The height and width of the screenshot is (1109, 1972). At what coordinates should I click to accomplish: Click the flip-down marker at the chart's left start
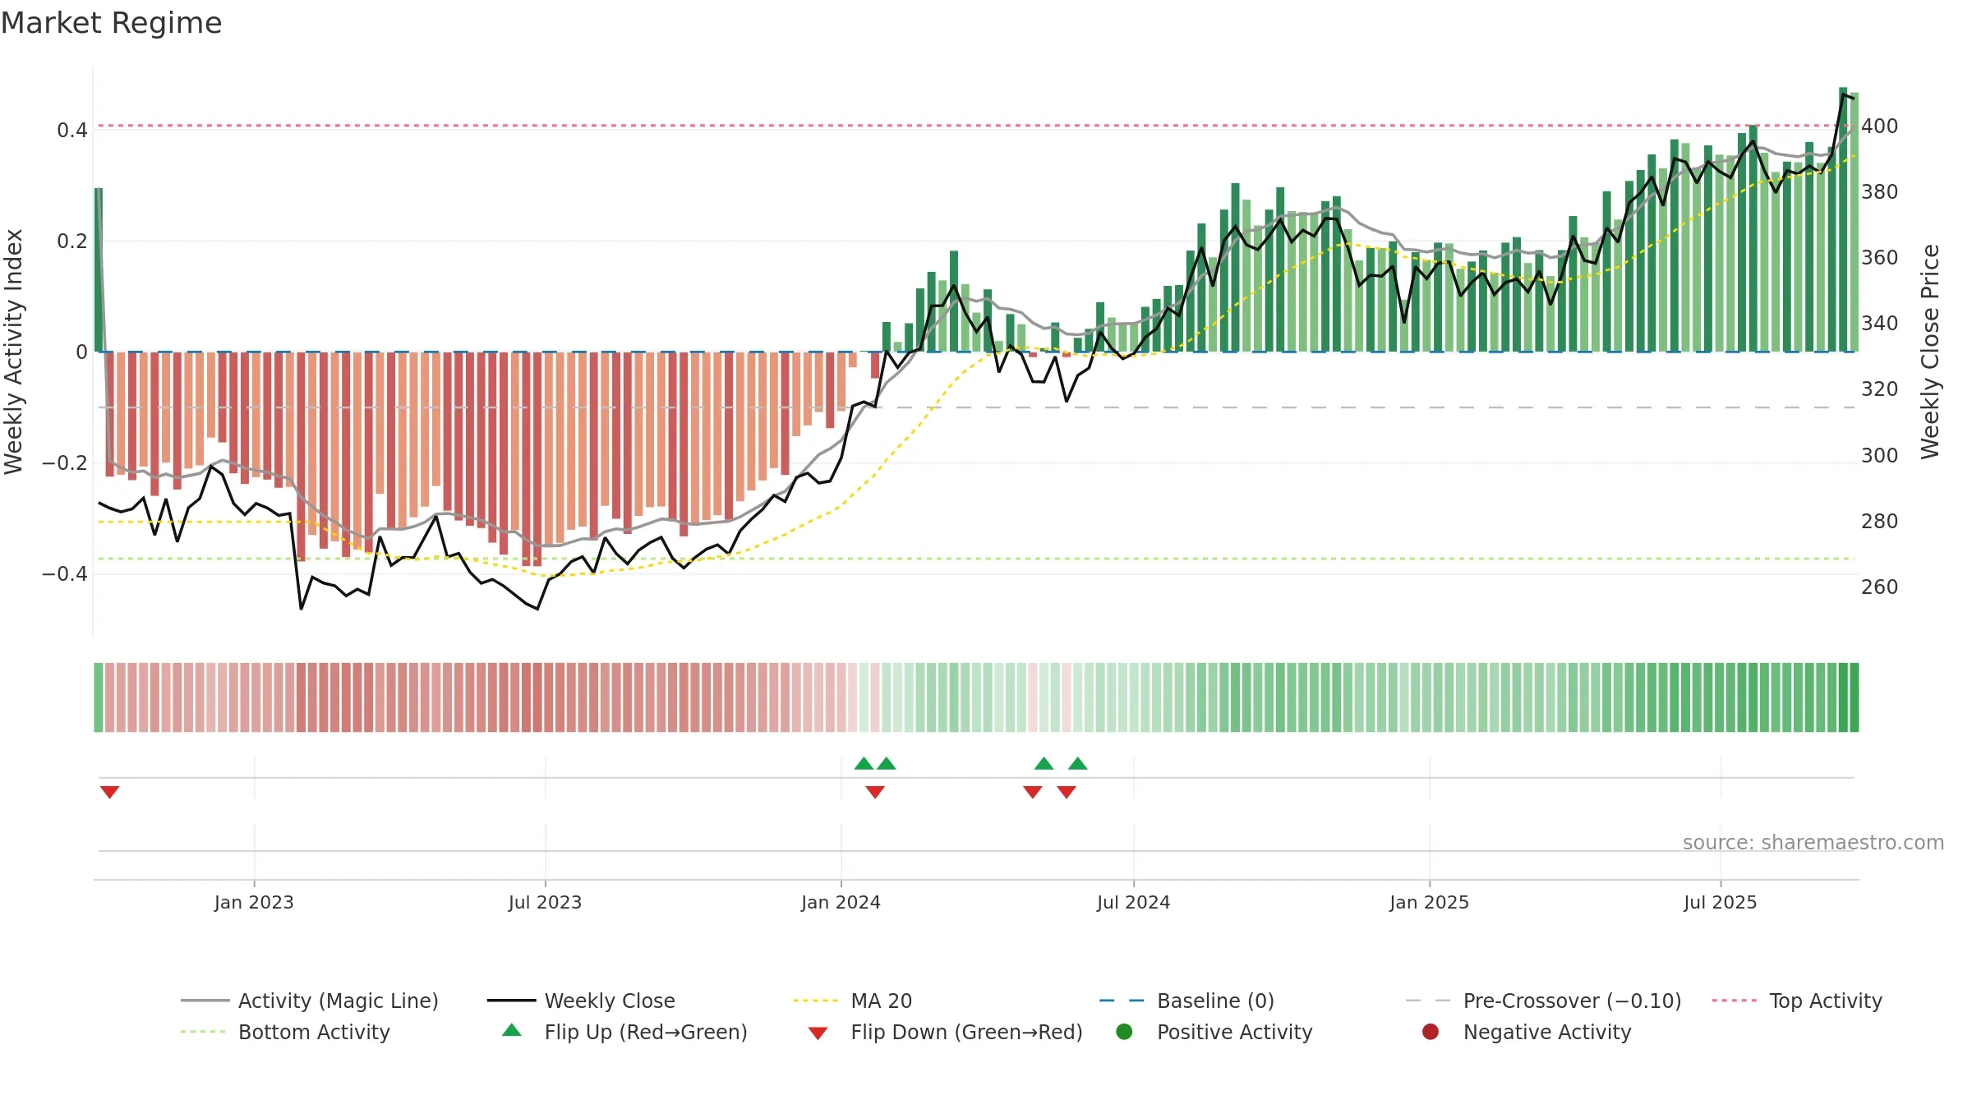tap(109, 792)
